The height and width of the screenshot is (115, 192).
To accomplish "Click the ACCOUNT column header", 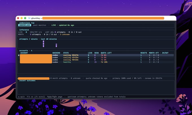I will point(24,53).
